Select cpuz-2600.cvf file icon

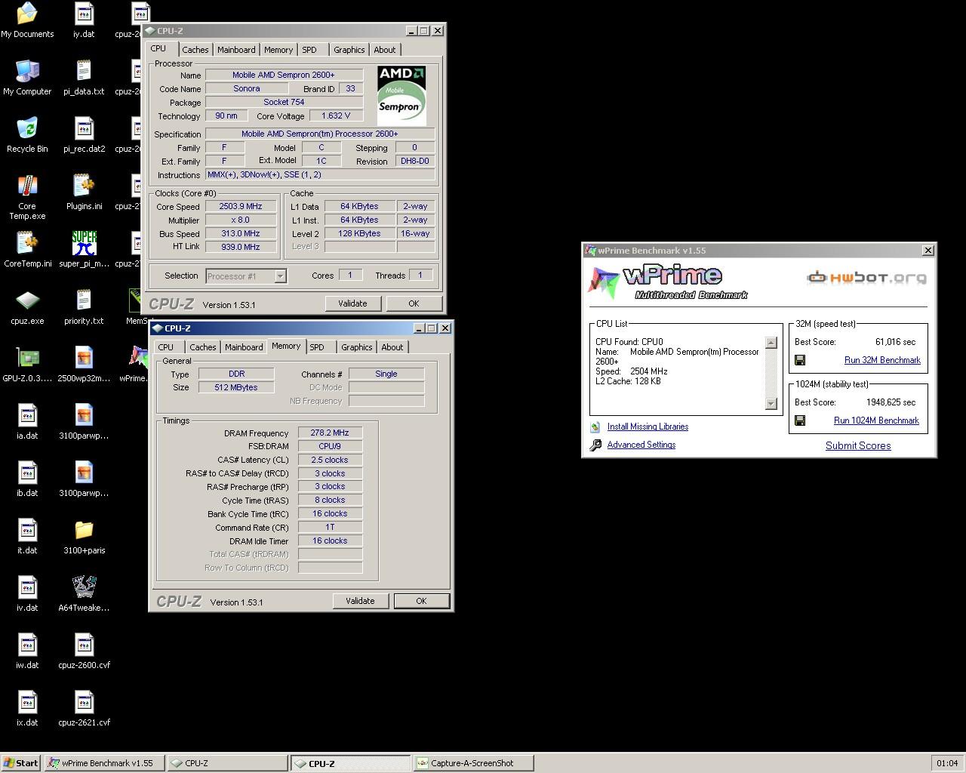click(x=84, y=651)
